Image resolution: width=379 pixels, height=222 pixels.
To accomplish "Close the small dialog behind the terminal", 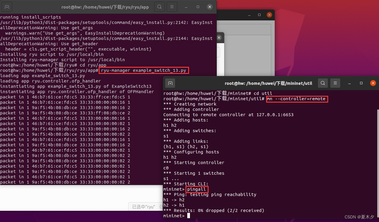I will coord(219,38).
